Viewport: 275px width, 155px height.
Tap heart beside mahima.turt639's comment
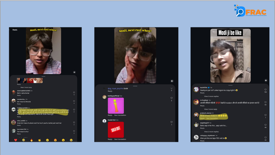(74, 110)
